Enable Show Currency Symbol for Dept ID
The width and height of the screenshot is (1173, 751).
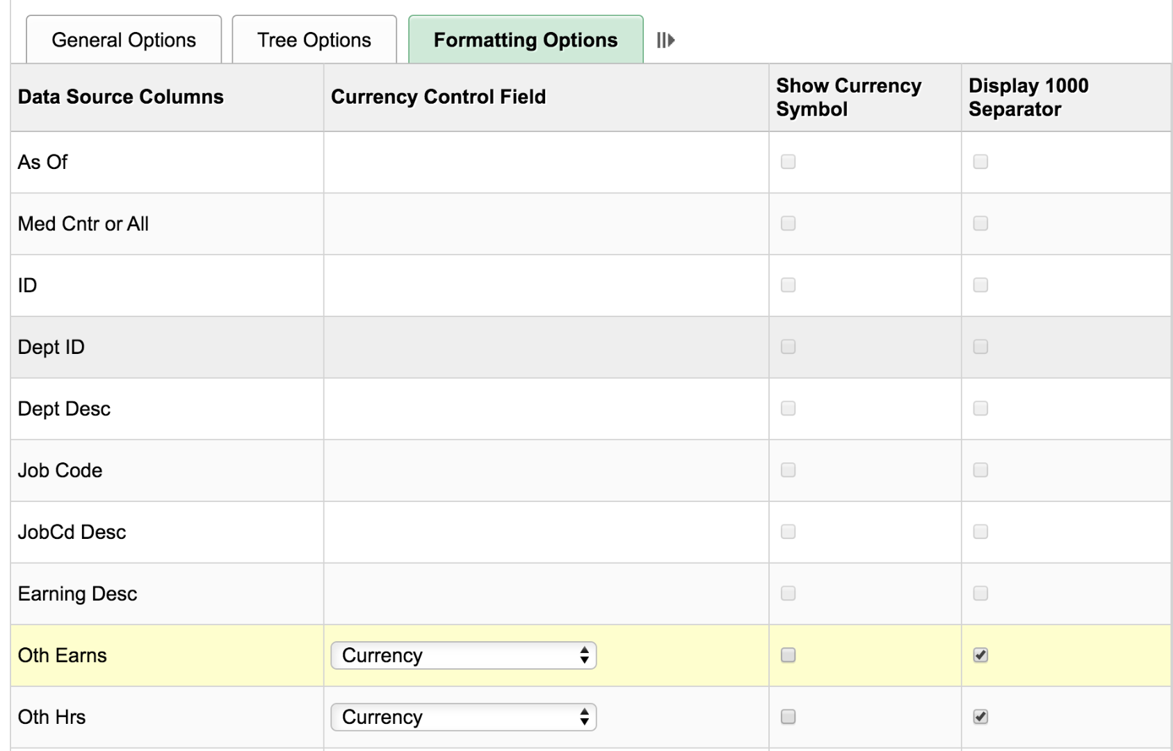coord(787,346)
